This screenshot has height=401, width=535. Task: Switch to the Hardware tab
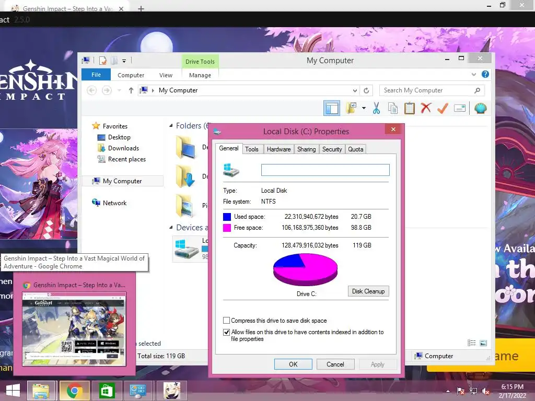pos(279,149)
